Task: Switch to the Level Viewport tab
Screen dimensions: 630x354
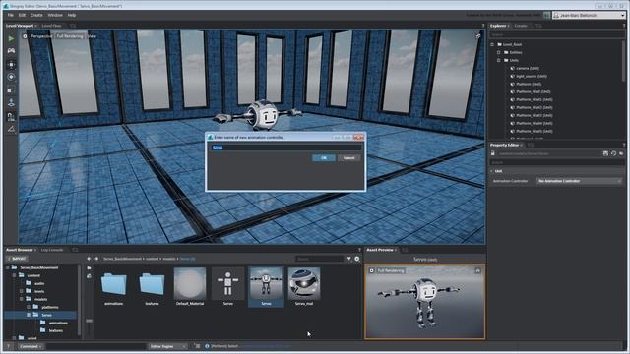Action: coord(20,26)
